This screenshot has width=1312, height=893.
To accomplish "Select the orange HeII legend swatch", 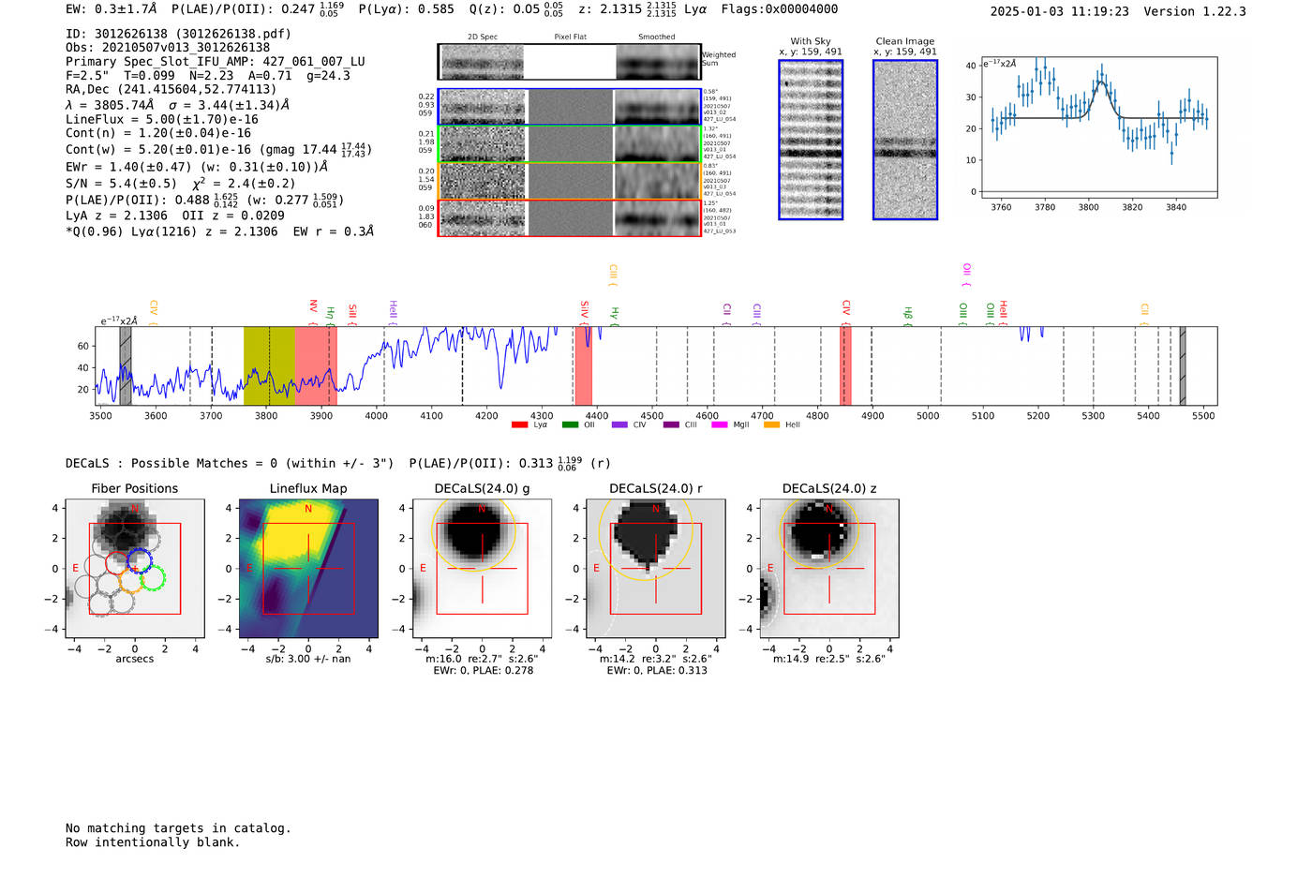I will [x=771, y=425].
